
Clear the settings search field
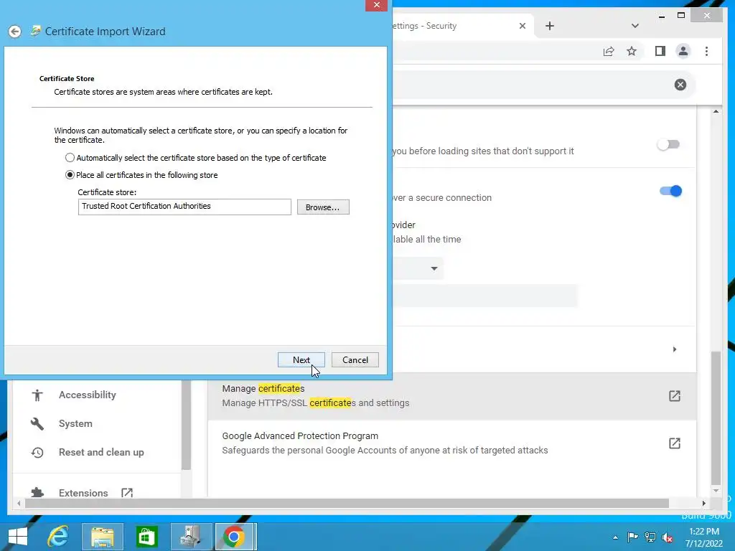[680, 85]
